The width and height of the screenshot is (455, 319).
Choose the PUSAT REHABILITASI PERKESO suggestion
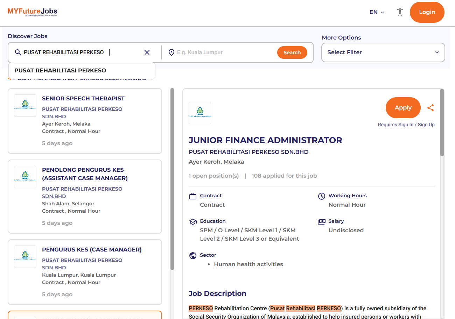coord(82,71)
